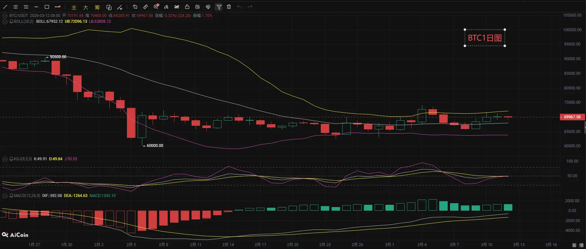Click the BTC/USDT symbol name

click(x=19, y=16)
